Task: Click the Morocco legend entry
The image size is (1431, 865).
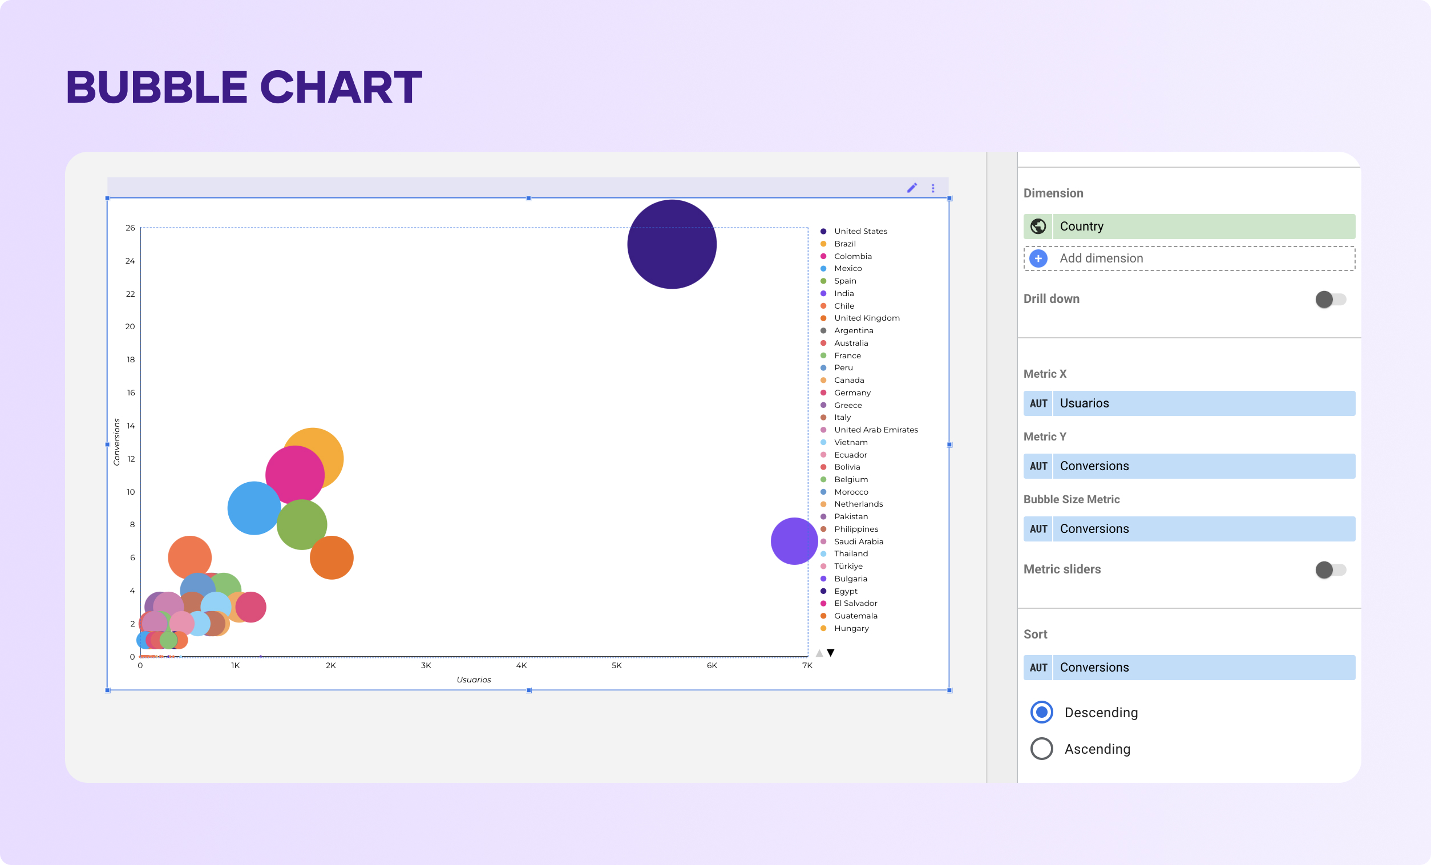Action: pyautogui.click(x=844, y=492)
